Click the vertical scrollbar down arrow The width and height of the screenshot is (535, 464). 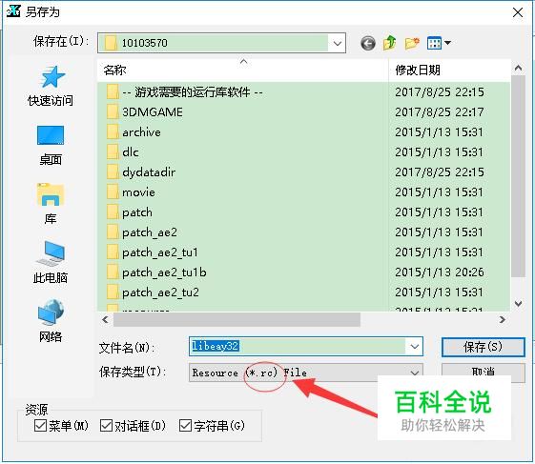(x=518, y=303)
